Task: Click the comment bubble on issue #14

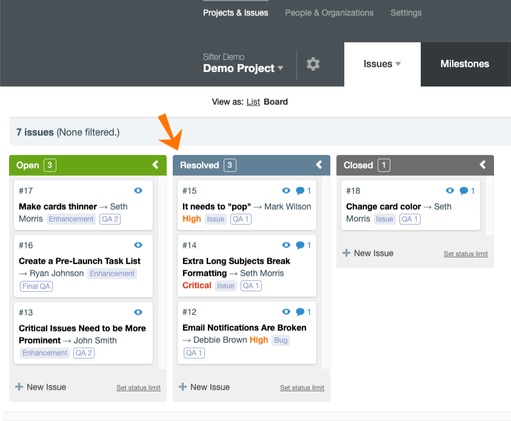Action: click(300, 245)
